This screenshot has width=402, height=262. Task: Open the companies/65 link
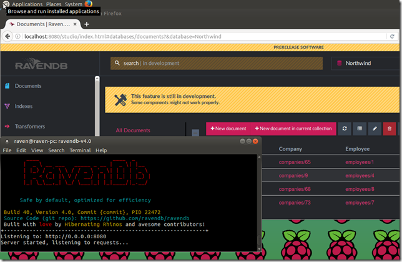tap(295, 162)
